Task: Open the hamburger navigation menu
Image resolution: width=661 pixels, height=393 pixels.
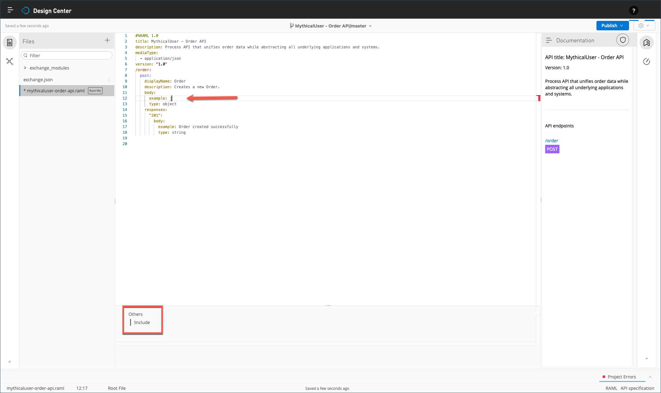Action: pos(10,10)
